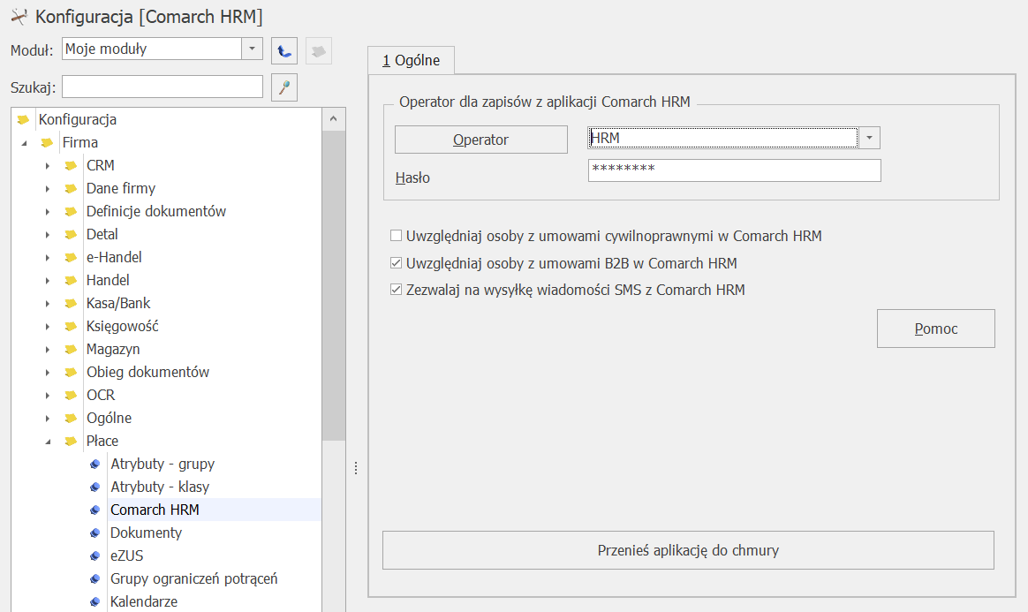
Task: Click the Ogólne folder icon in tree
Action: [x=71, y=418]
